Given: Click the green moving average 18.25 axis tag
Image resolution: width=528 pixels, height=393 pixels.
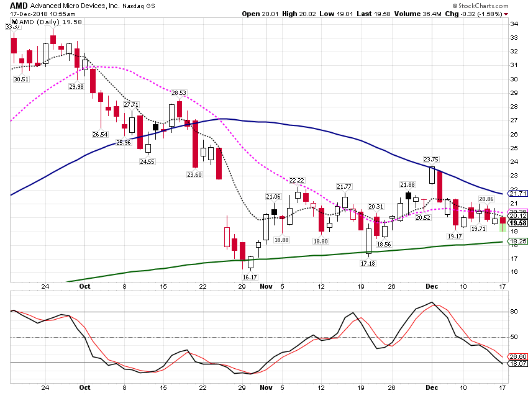Looking at the screenshot, I should coord(517,242).
